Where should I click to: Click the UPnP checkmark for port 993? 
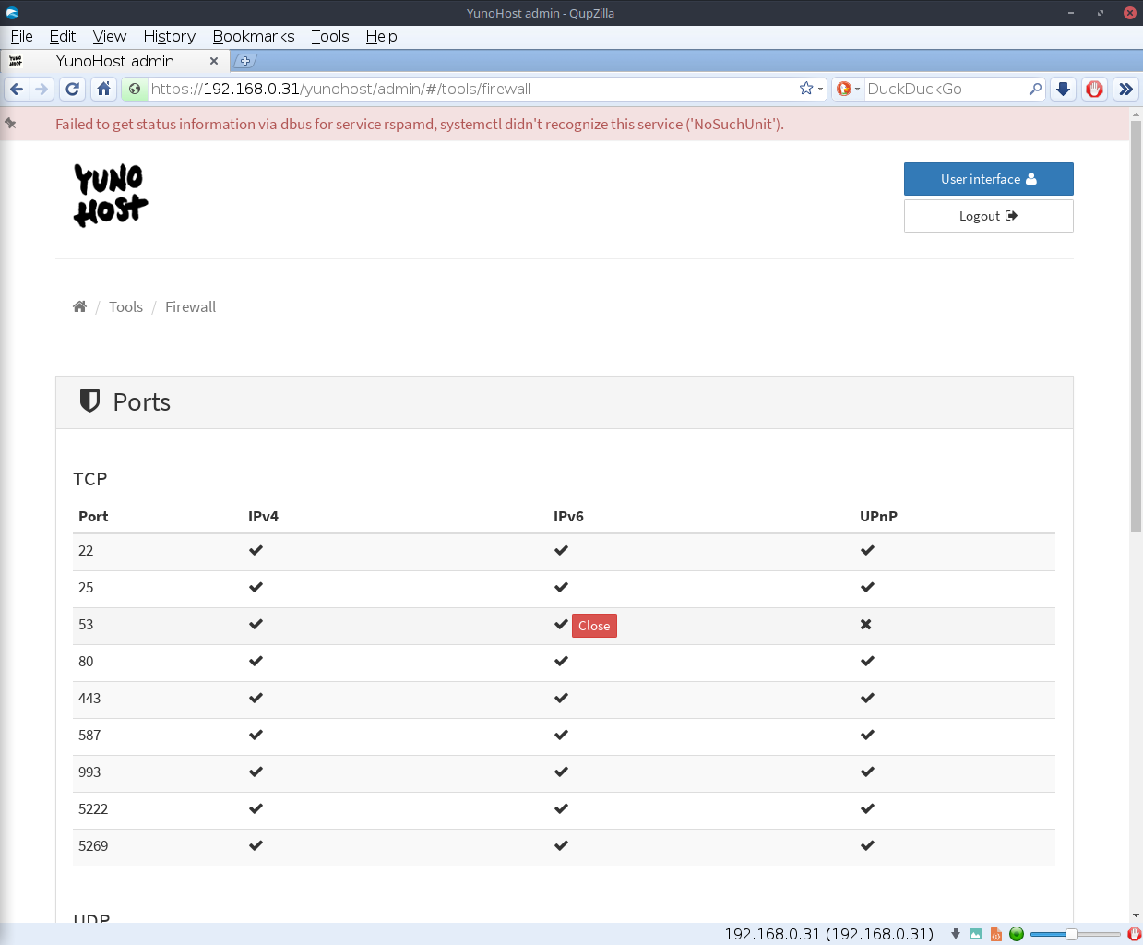pyautogui.click(x=867, y=772)
